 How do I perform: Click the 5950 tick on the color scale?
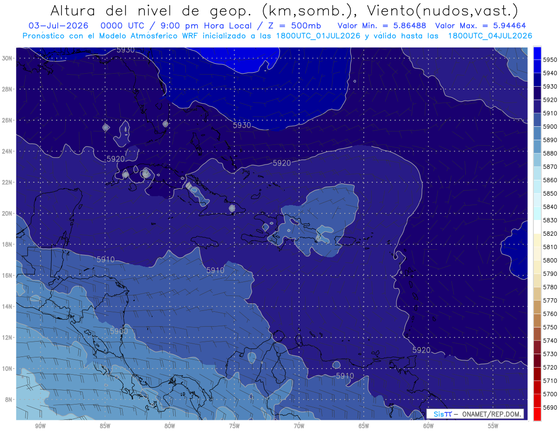[550, 60]
